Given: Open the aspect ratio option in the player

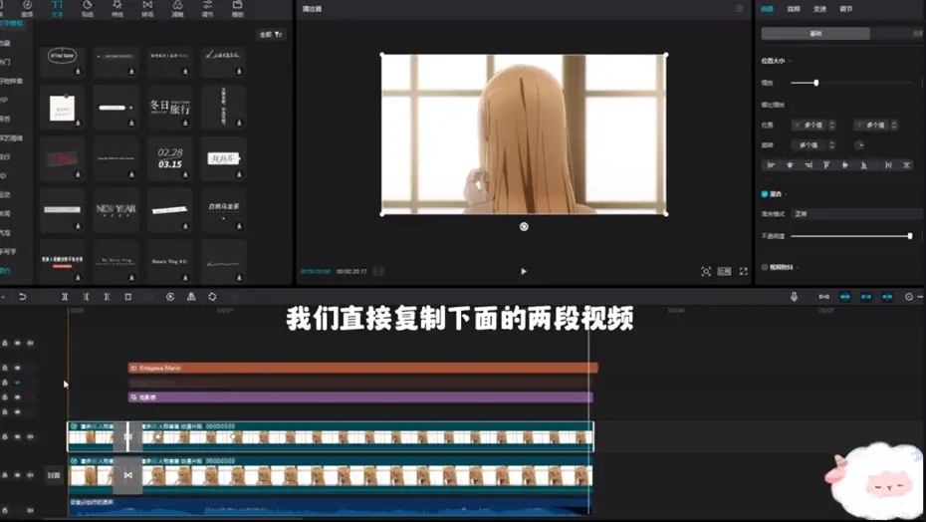Looking at the screenshot, I should coord(724,271).
